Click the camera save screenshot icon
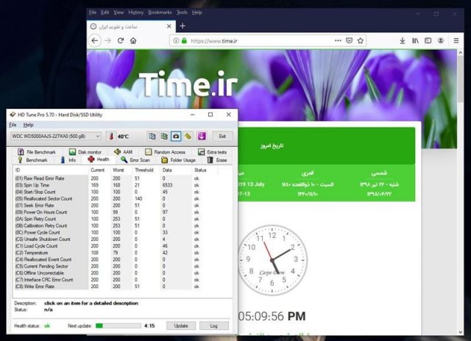The image size is (471, 341). 176,136
